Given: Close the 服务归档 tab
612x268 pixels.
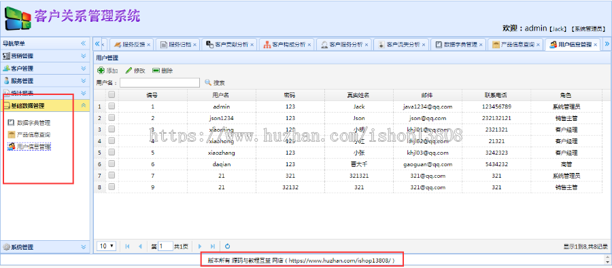Looking at the screenshot, I should [194, 45].
